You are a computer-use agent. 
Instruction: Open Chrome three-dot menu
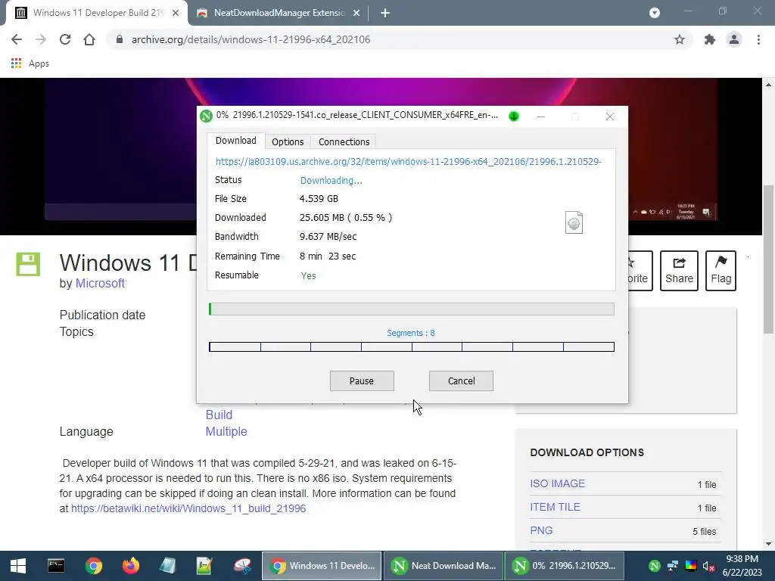pyautogui.click(x=758, y=39)
